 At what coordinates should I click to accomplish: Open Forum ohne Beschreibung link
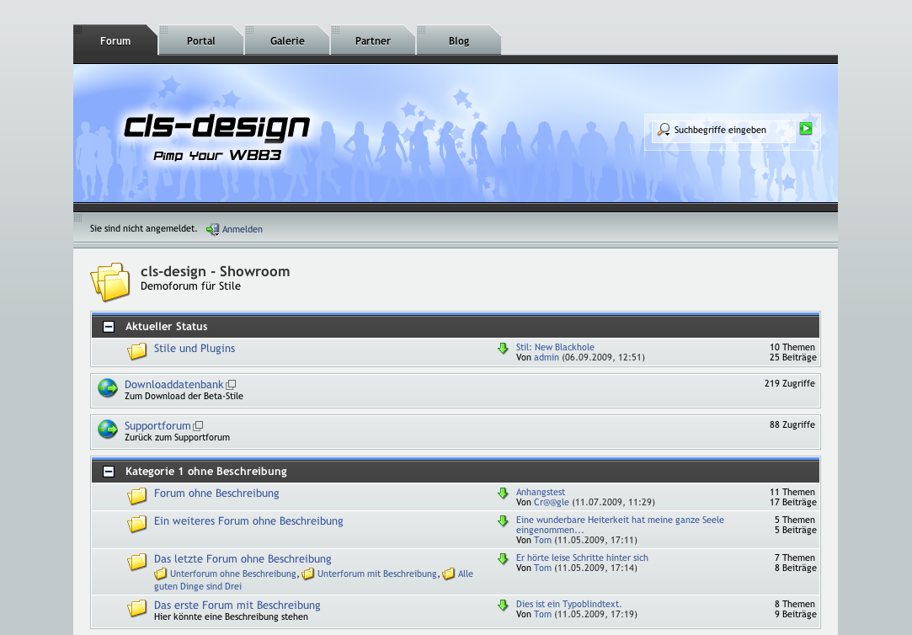216,494
